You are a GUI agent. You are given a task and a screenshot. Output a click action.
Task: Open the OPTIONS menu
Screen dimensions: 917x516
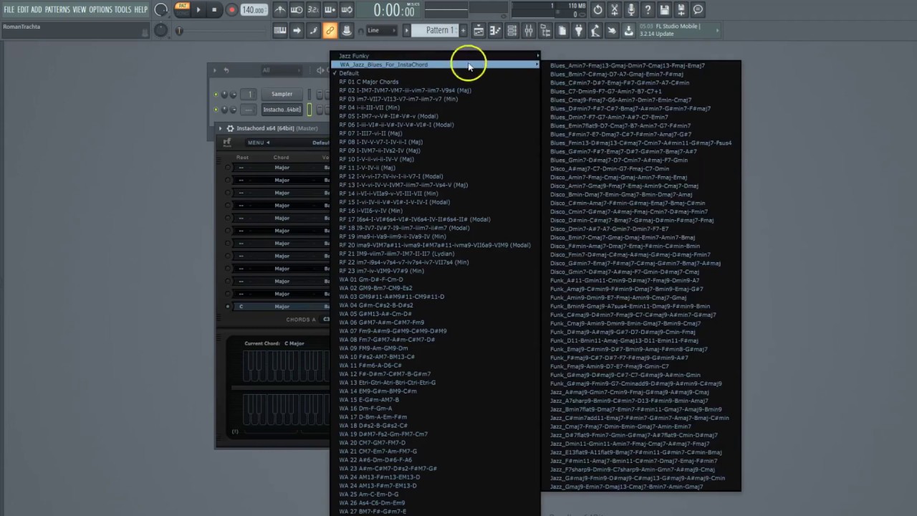(x=100, y=9)
